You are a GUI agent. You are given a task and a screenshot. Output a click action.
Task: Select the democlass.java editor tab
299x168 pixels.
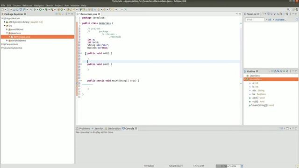88,14
